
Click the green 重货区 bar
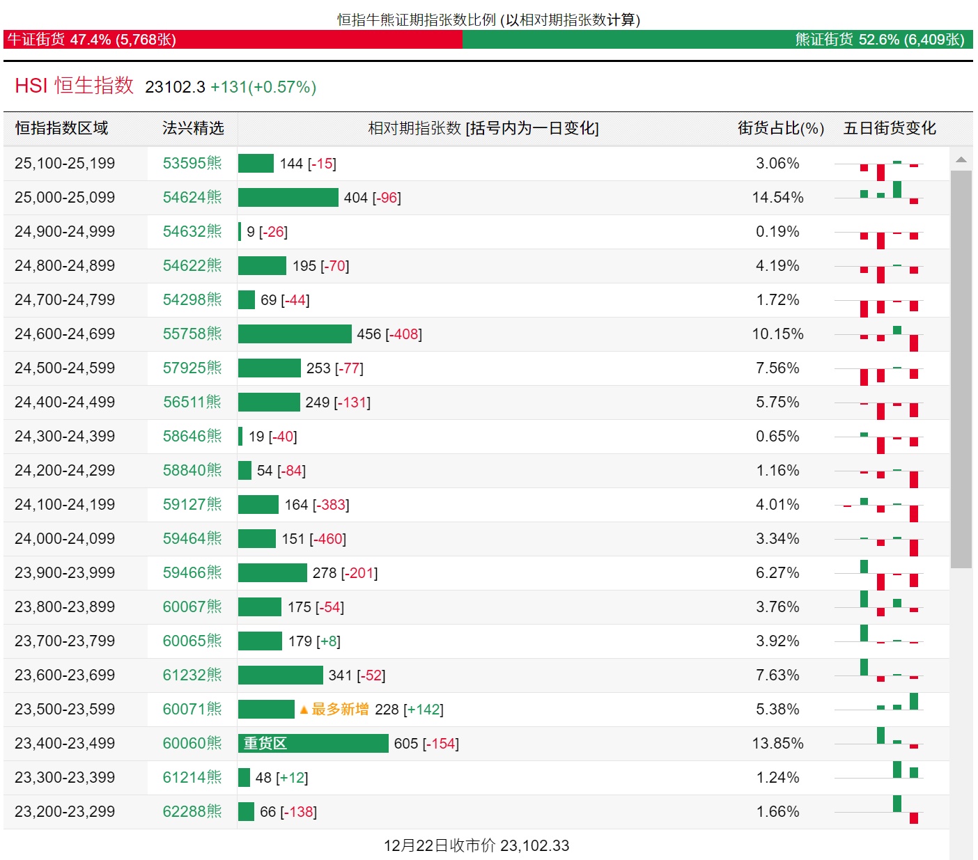click(313, 744)
